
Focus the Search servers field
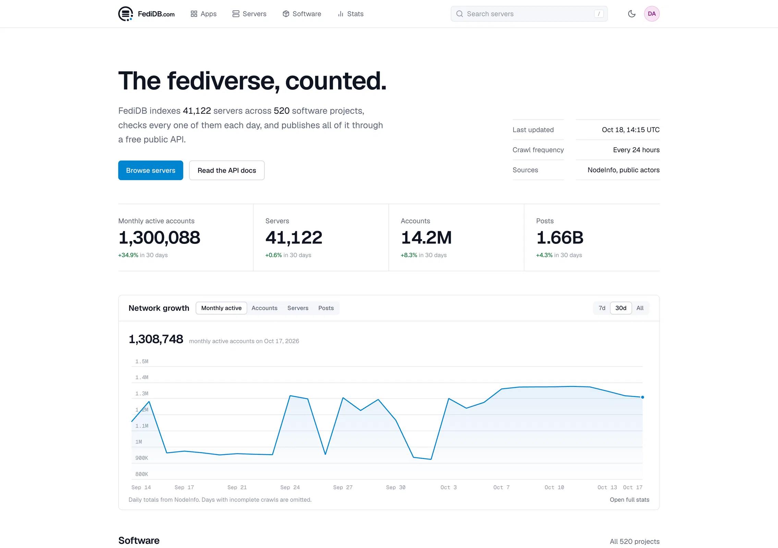point(529,14)
